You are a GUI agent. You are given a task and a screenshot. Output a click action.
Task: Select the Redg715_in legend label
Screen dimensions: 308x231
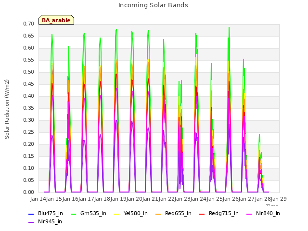click(x=224, y=214)
